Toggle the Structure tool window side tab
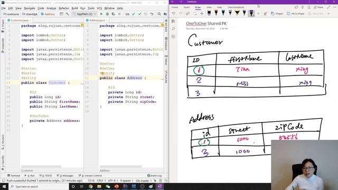The width and height of the screenshot is (338, 190). point(3,142)
